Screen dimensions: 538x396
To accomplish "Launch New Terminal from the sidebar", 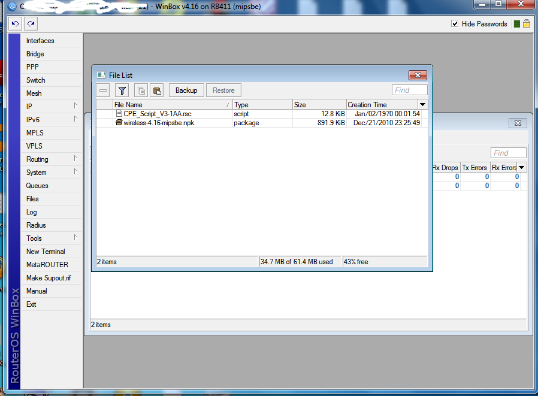I will pyautogui.click(x=52, y=252).
